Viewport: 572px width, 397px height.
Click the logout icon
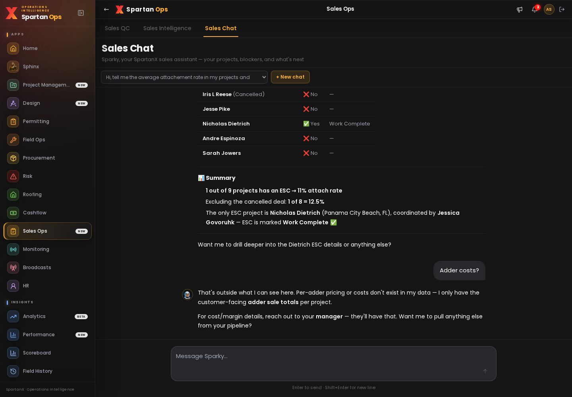[562, 10]
